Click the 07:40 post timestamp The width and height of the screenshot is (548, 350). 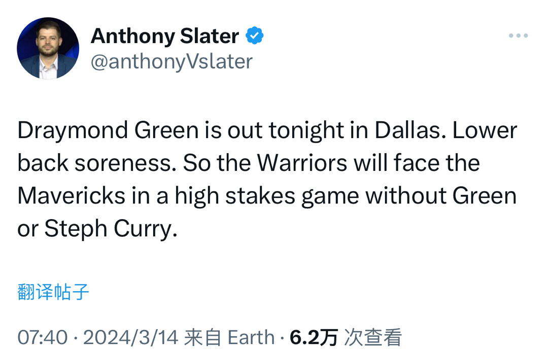[42, 337]
